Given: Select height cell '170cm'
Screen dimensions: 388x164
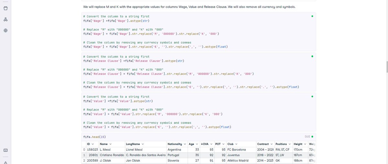Looking at the screenshot, I should click(301, 150).
